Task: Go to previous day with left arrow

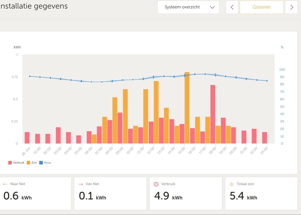Action: pos(232,7)
